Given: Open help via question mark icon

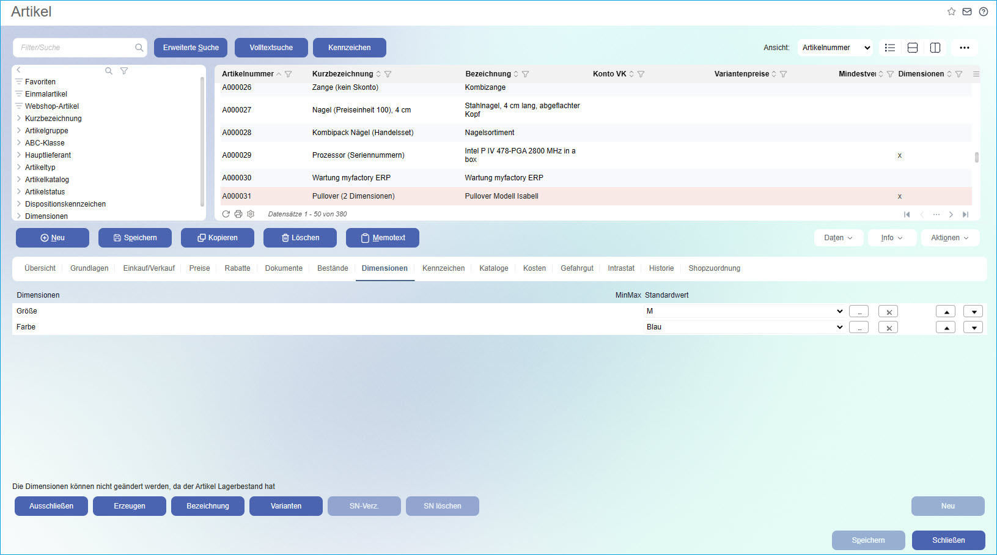Looking at the screenshot, I should coord(983,12).
